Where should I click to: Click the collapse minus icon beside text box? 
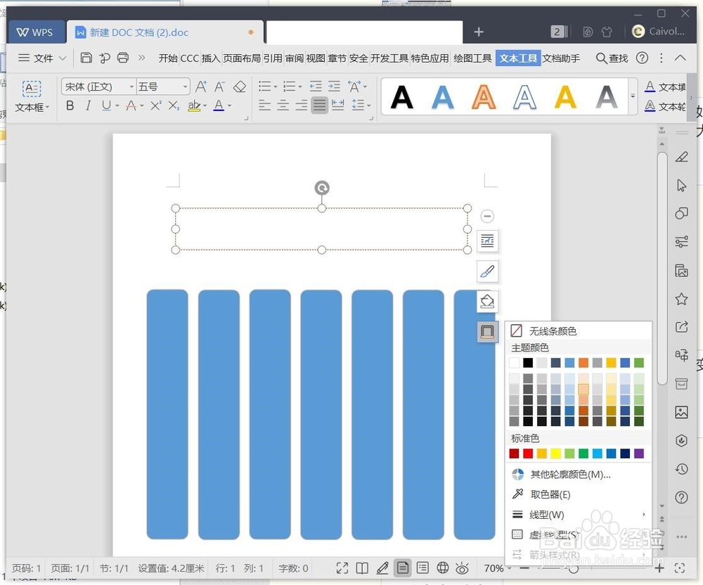pos(487,216)
